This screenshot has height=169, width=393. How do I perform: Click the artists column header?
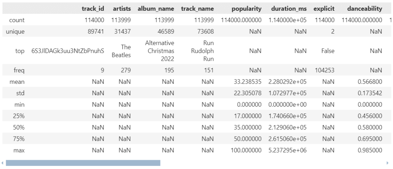coord(122,8)
